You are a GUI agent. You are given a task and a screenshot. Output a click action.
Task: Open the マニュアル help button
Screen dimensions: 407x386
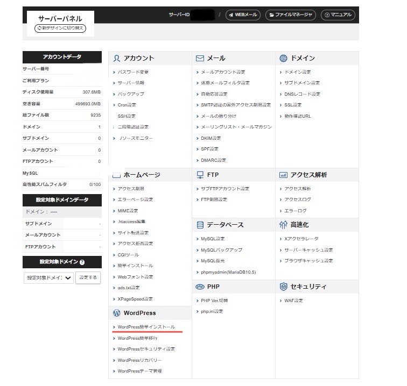tap(338, 15)
